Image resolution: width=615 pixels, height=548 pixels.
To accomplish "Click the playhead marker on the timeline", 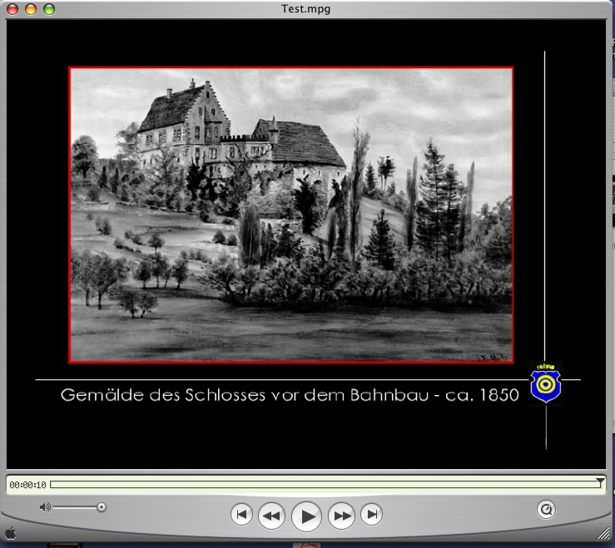I will tap(600, 481).
